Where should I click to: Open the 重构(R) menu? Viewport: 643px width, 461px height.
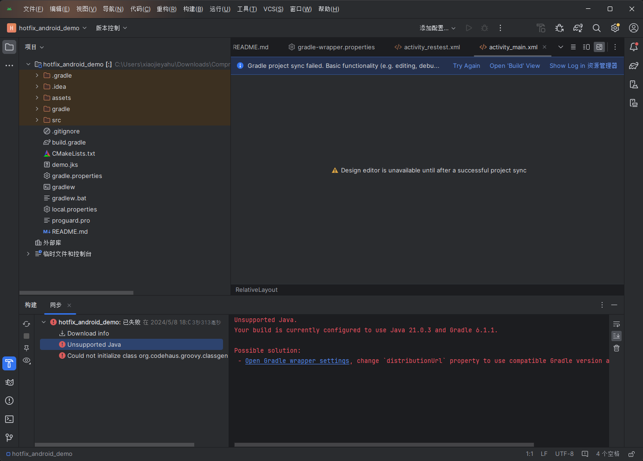point(166,9)
